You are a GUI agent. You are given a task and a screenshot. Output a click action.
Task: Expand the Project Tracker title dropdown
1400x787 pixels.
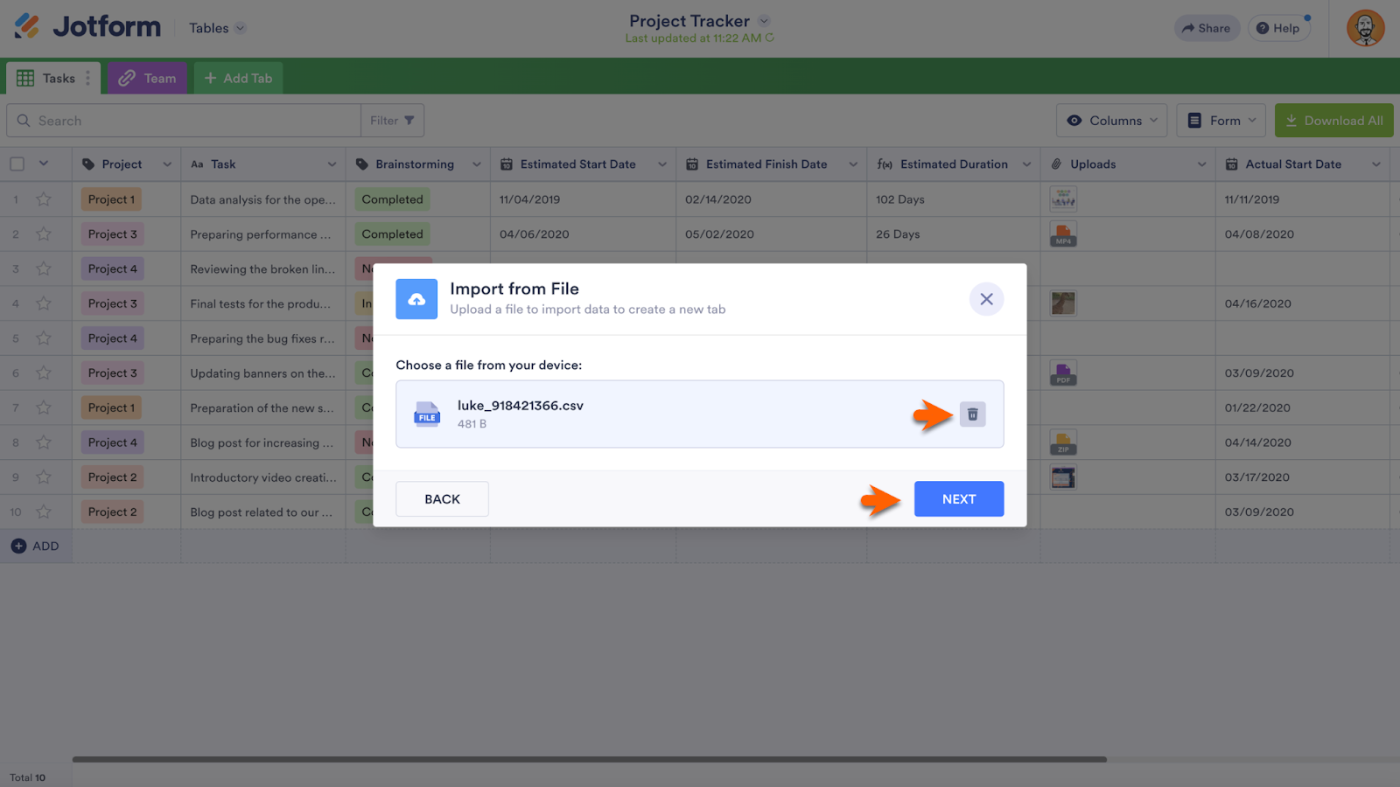(x=764, y=21)
